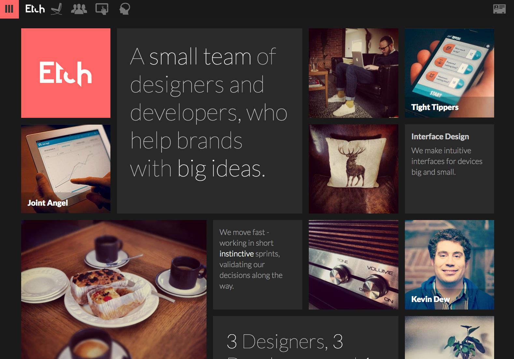The image size is (514, 359).
Task: Open the Joint Angel project tile
Action: coord(66,169)
